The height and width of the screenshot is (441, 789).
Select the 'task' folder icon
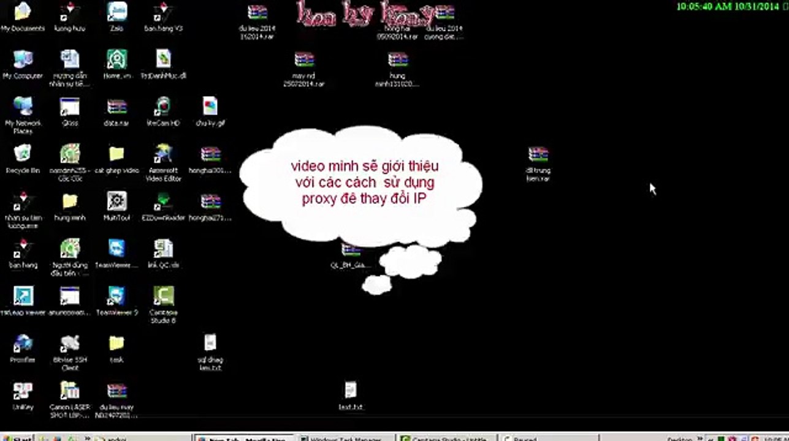tap(116, 349)
